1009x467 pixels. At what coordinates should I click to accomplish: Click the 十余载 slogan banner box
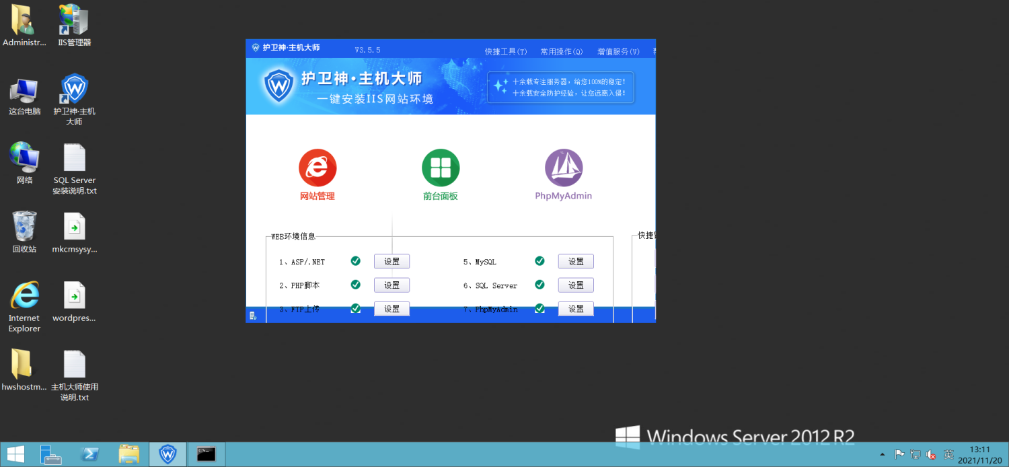click(x=561, y=87)
